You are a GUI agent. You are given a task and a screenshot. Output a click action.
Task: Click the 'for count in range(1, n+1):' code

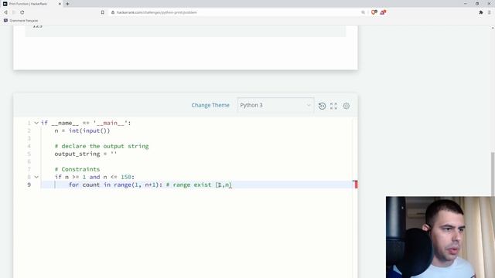(x=115, y=185)
